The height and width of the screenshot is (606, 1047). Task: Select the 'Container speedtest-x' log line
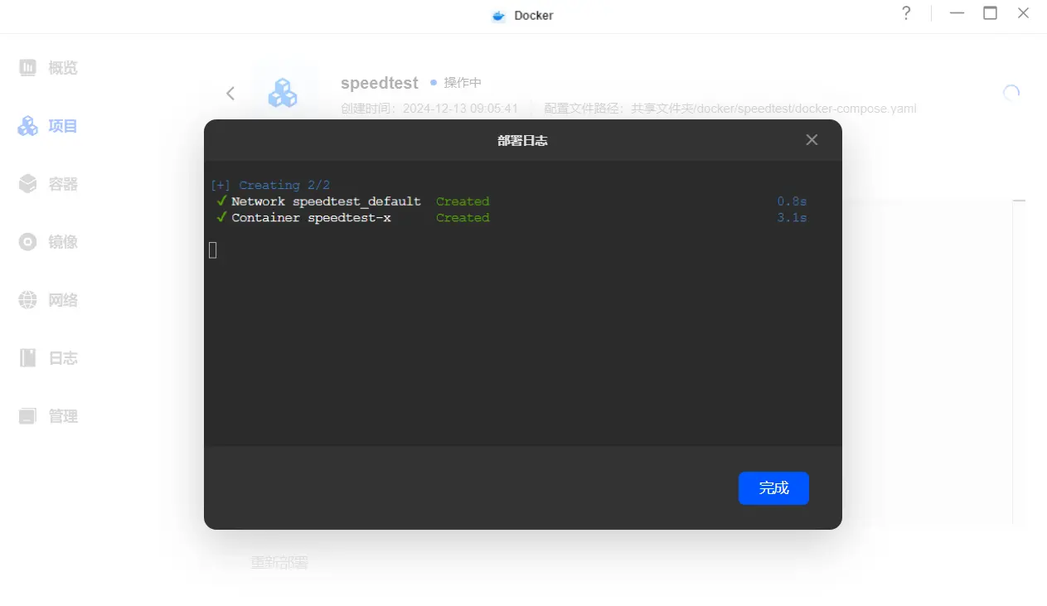coord(311,218)
